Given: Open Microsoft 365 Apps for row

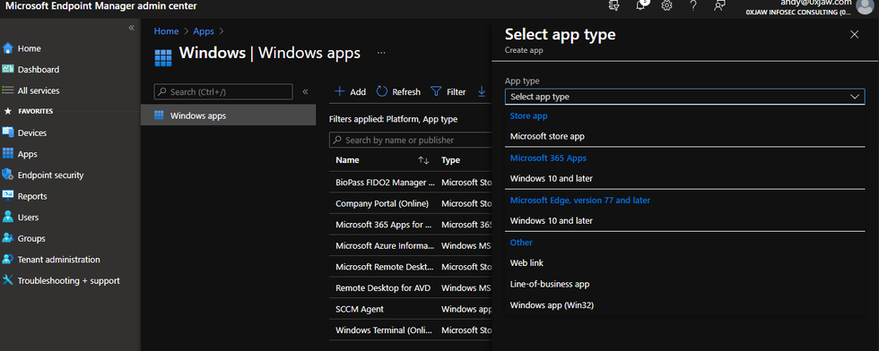Looking at the screenshot, I should 411,225.
